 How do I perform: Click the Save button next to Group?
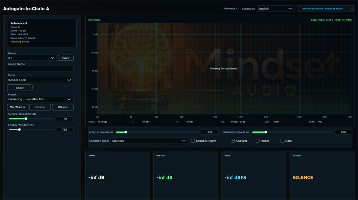[x=66, y=58]
